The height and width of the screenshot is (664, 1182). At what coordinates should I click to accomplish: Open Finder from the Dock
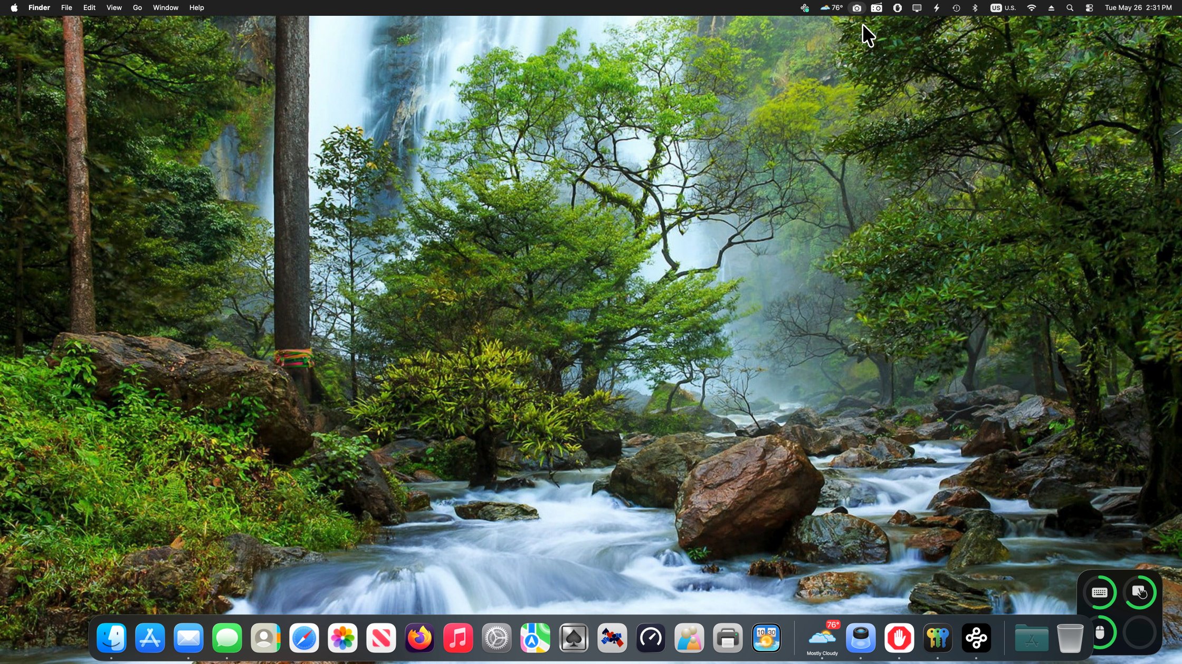111,638
